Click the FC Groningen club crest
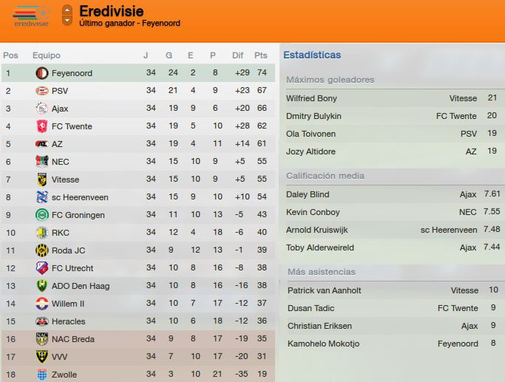The width and height of the screenshot is (505, 382). 42,215
